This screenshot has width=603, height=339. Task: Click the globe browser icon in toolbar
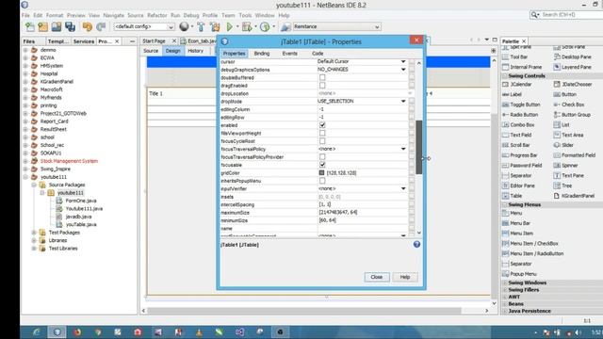tap(185, 26)
